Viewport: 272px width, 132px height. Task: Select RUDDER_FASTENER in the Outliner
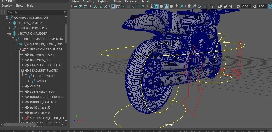point(43,102)
